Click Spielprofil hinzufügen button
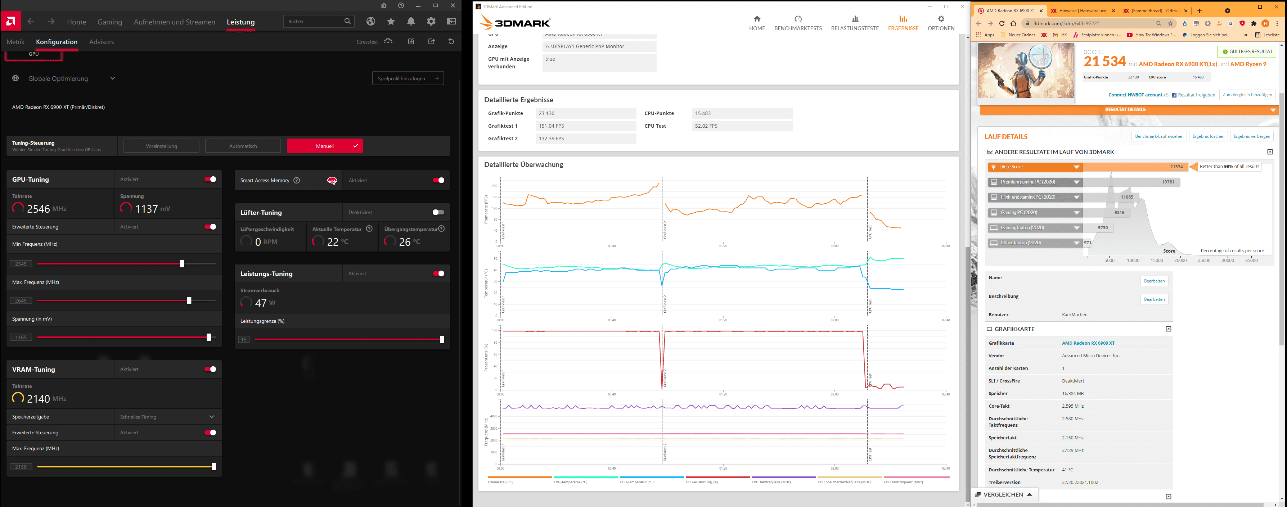Screen dimensions: 1287x507 408,78
